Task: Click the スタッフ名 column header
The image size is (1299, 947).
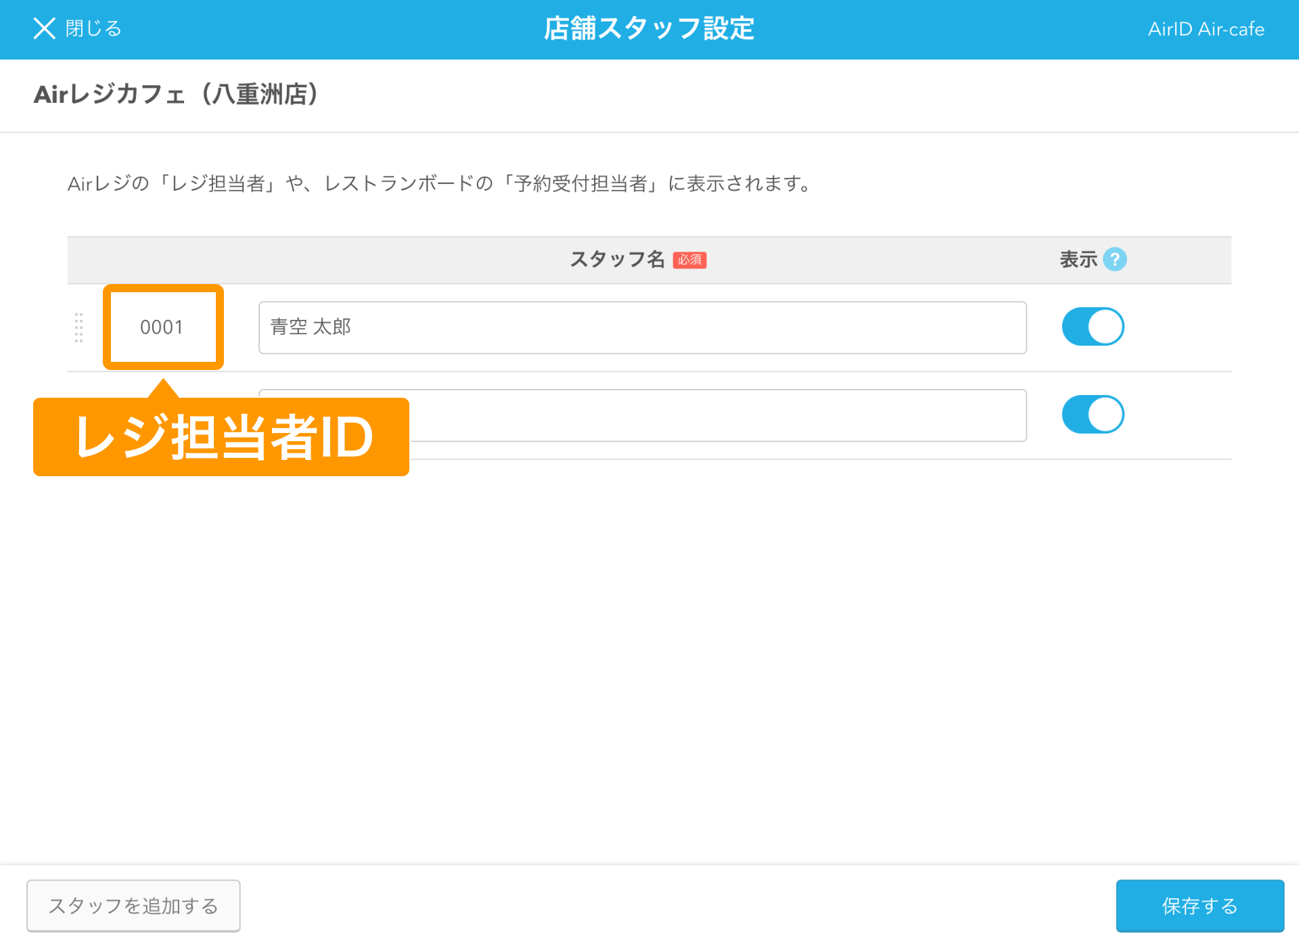Action: 617,259
